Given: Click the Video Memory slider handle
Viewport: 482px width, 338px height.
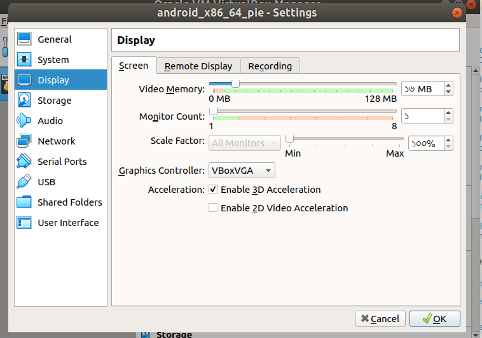Looking at the screenshot, I should (235, 84).
